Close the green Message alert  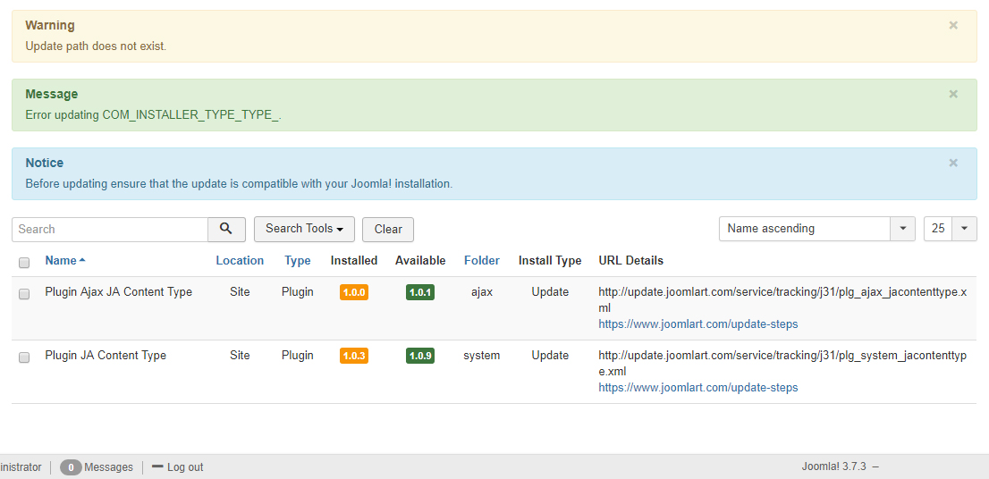click(x=953, y=94)
